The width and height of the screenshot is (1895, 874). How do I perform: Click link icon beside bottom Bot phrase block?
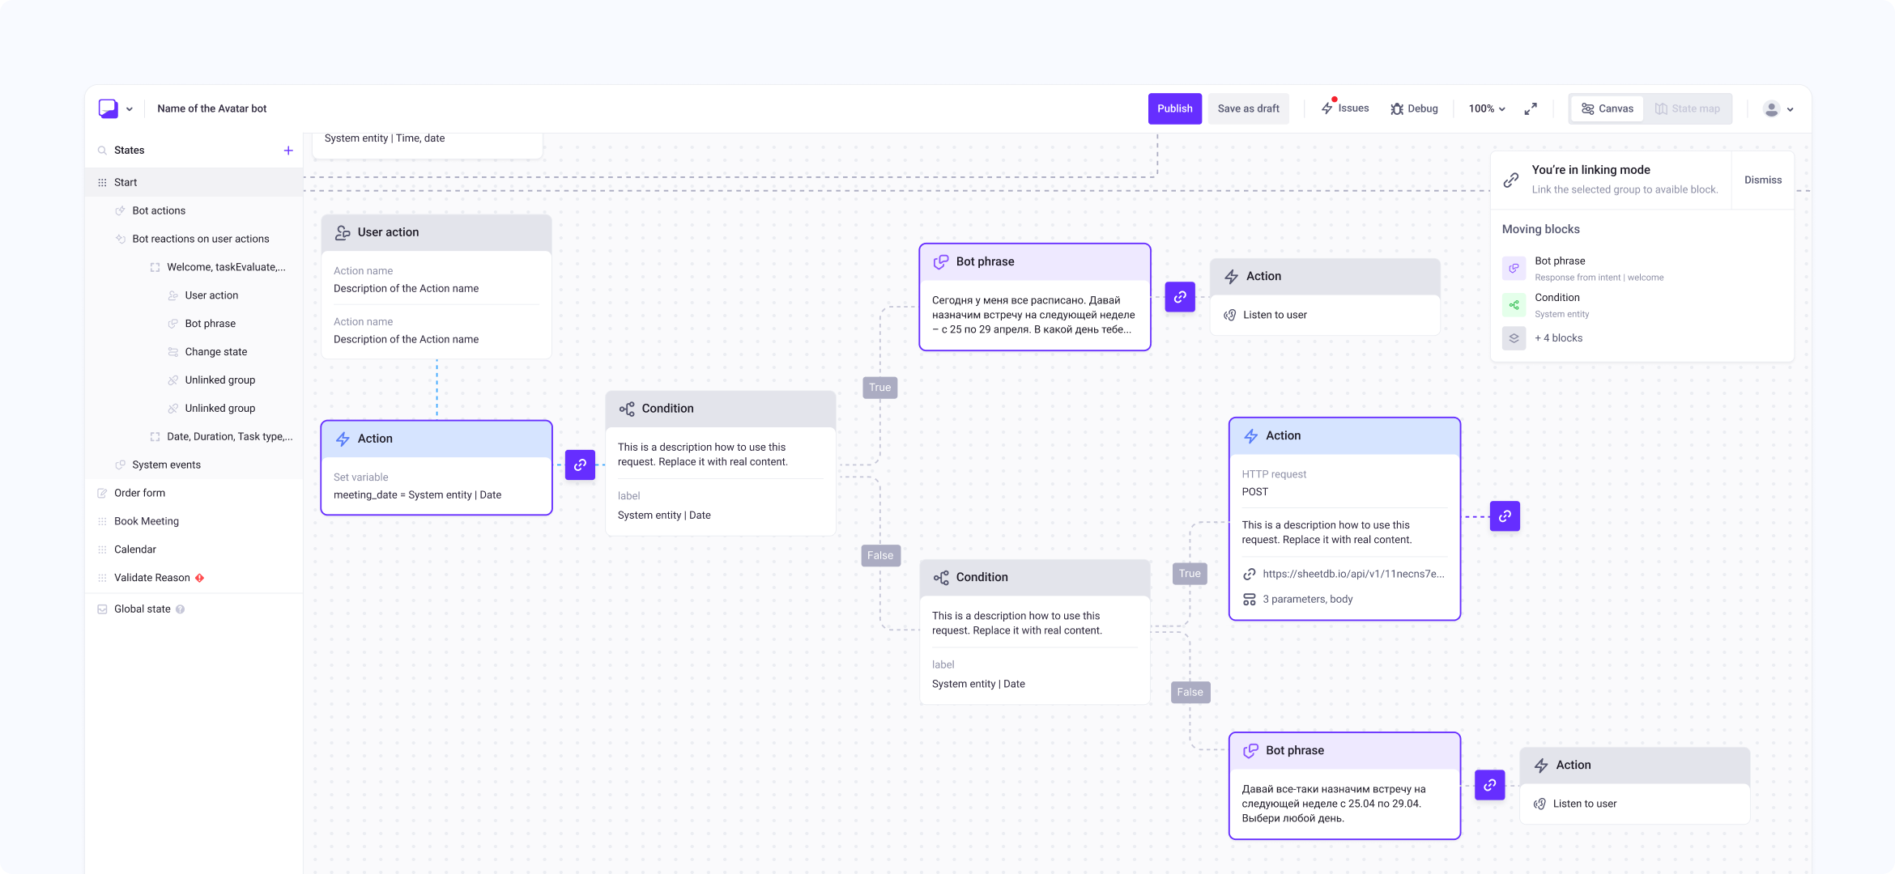[1489, 785]
